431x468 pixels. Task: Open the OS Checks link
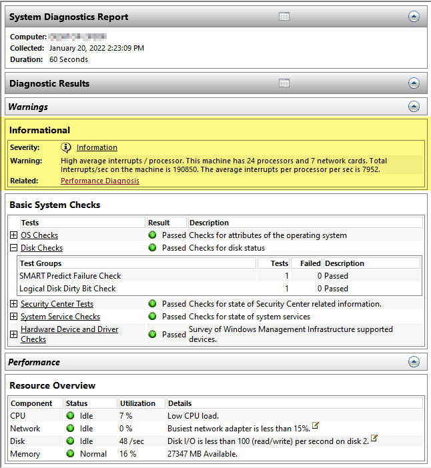click(x=39, y=235)
